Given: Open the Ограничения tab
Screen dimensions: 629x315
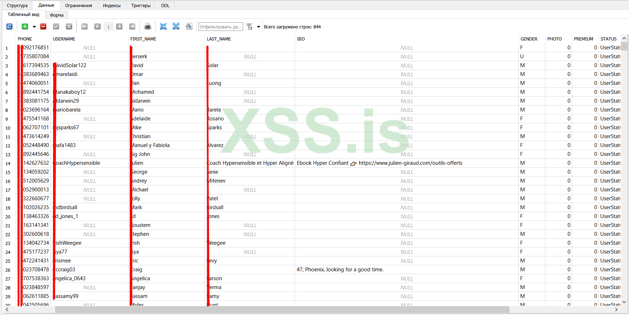Looking at the screenshot, I should pyautogui.click(x=78, y=5).
